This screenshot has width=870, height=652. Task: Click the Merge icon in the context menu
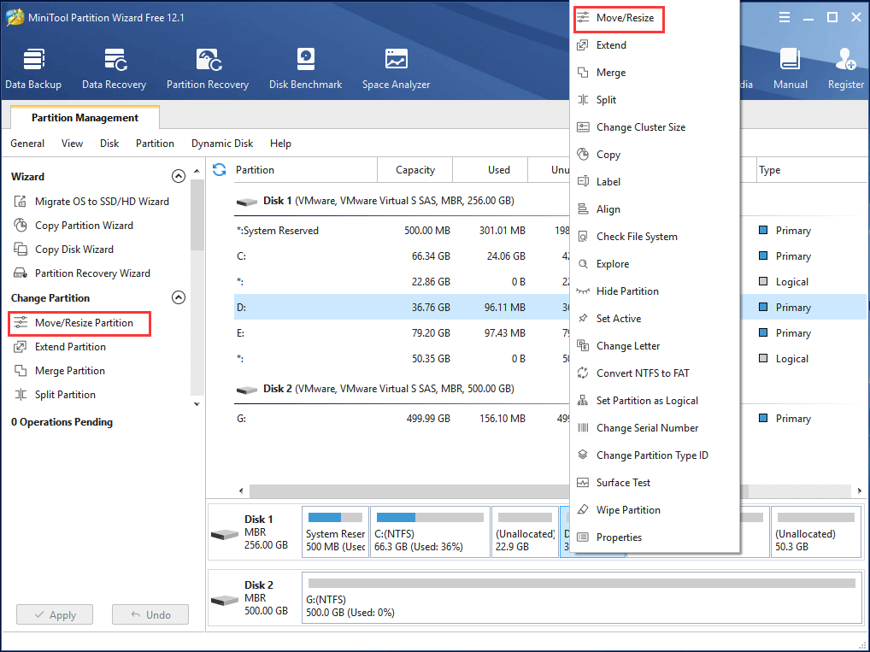coord(583,72)
